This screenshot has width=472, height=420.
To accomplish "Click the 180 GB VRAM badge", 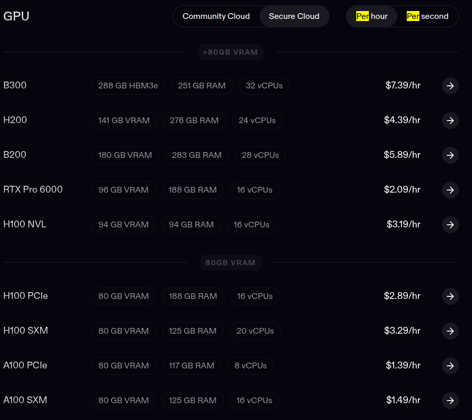I will click(125, 155).
